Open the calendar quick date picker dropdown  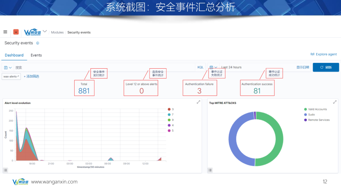point(213,67)
